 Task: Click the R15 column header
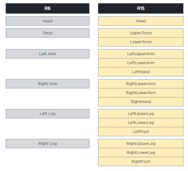point(141,8)
